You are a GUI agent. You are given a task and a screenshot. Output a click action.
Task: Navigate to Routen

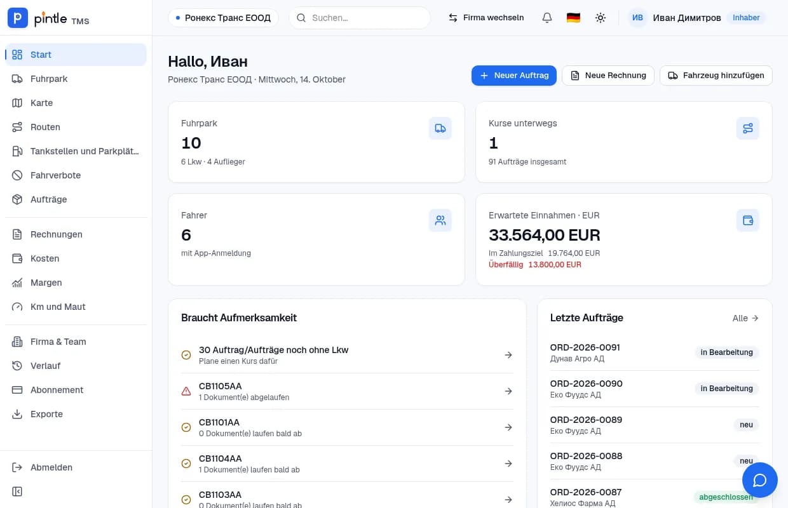(x=76, y=127)
